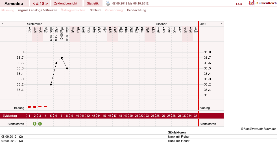277x149 pixels.
Task: Click the date header 15. Sa
Action: click(x=73, y=30)
